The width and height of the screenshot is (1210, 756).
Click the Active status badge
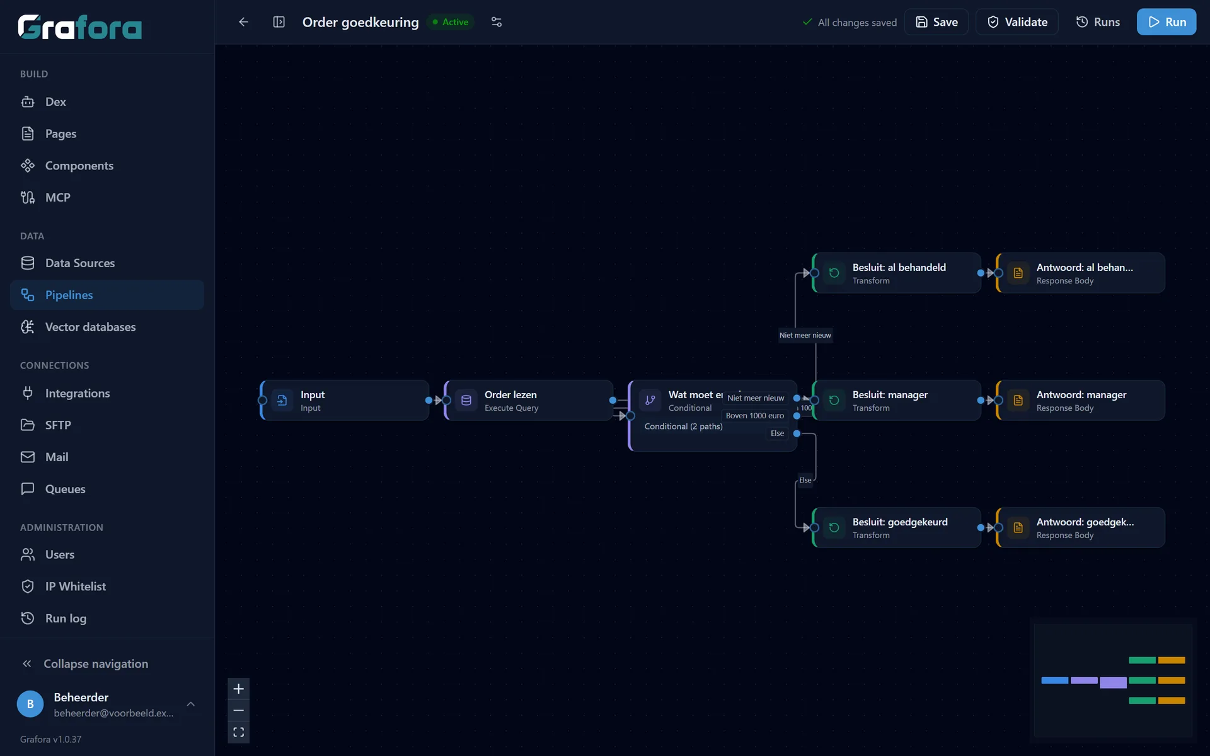[451, 22]
